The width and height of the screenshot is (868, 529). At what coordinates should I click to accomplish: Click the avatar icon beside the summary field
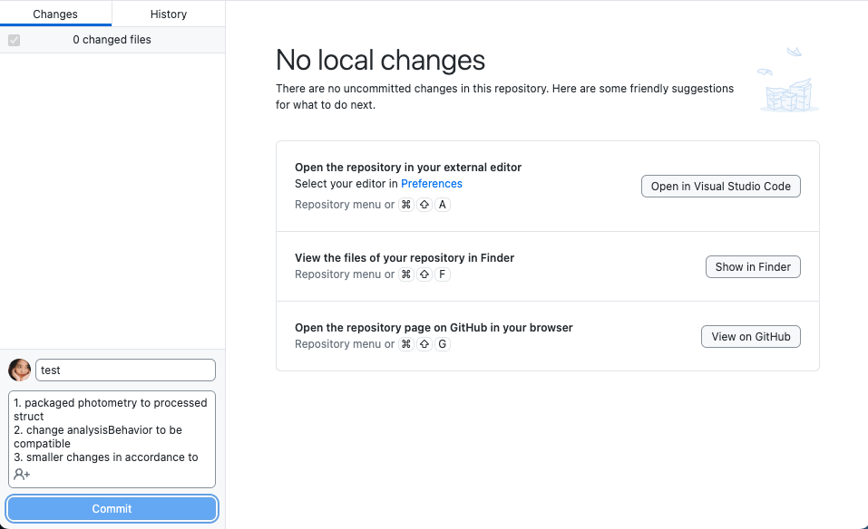coord(18,370)
